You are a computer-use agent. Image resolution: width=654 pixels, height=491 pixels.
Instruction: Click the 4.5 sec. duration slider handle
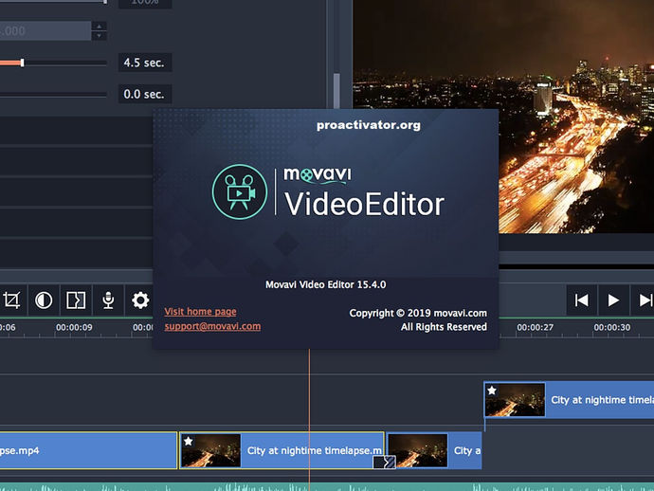point(22,63)
